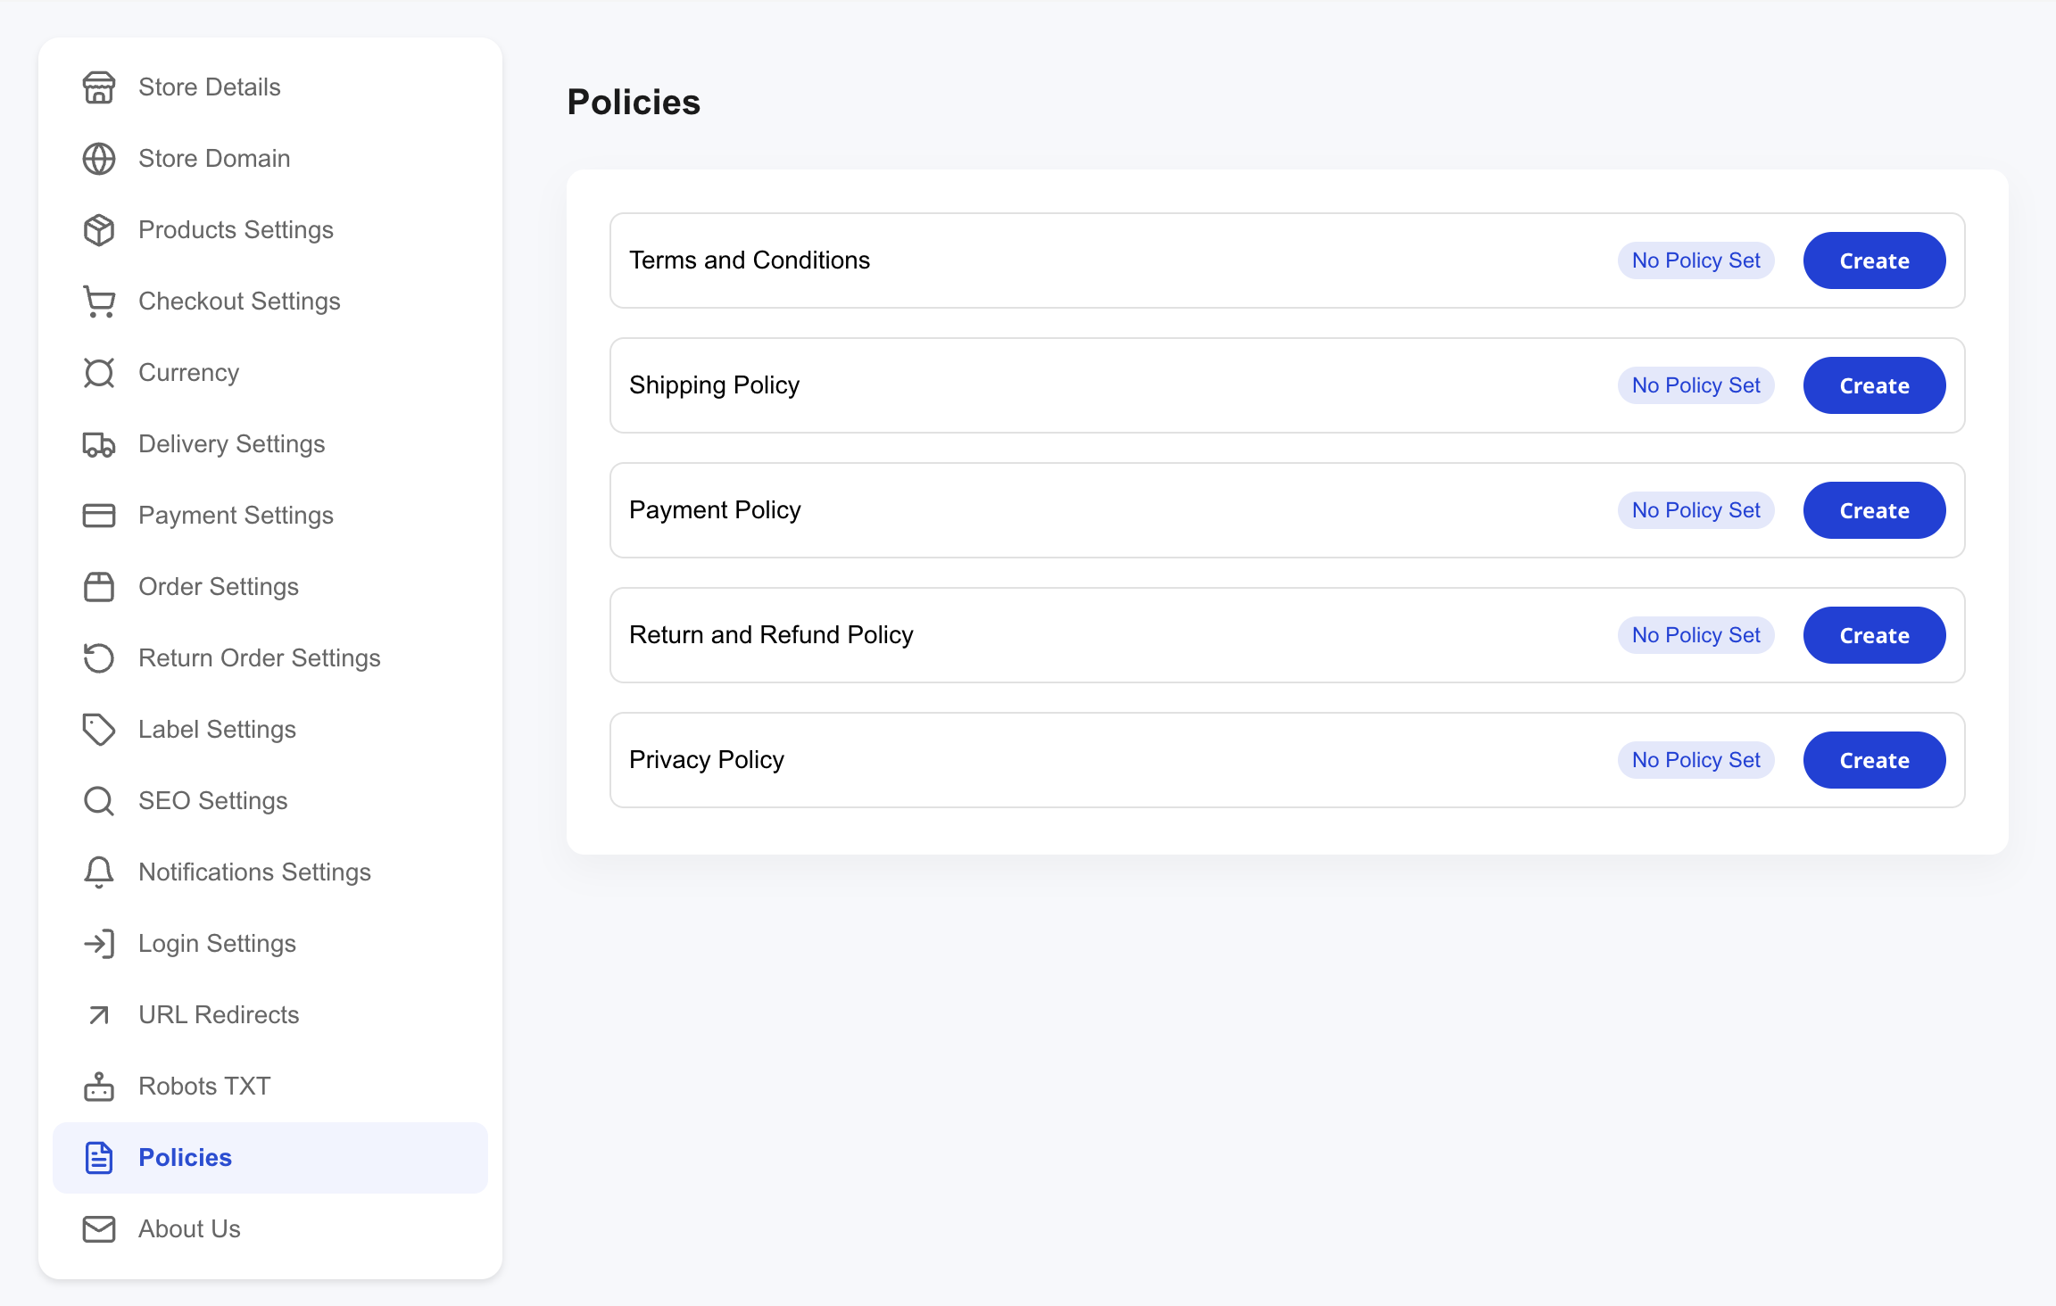This screenshot has width=2056, height=1306.
Task: Open the Delivery Settings section
Action: click(231, 443)
